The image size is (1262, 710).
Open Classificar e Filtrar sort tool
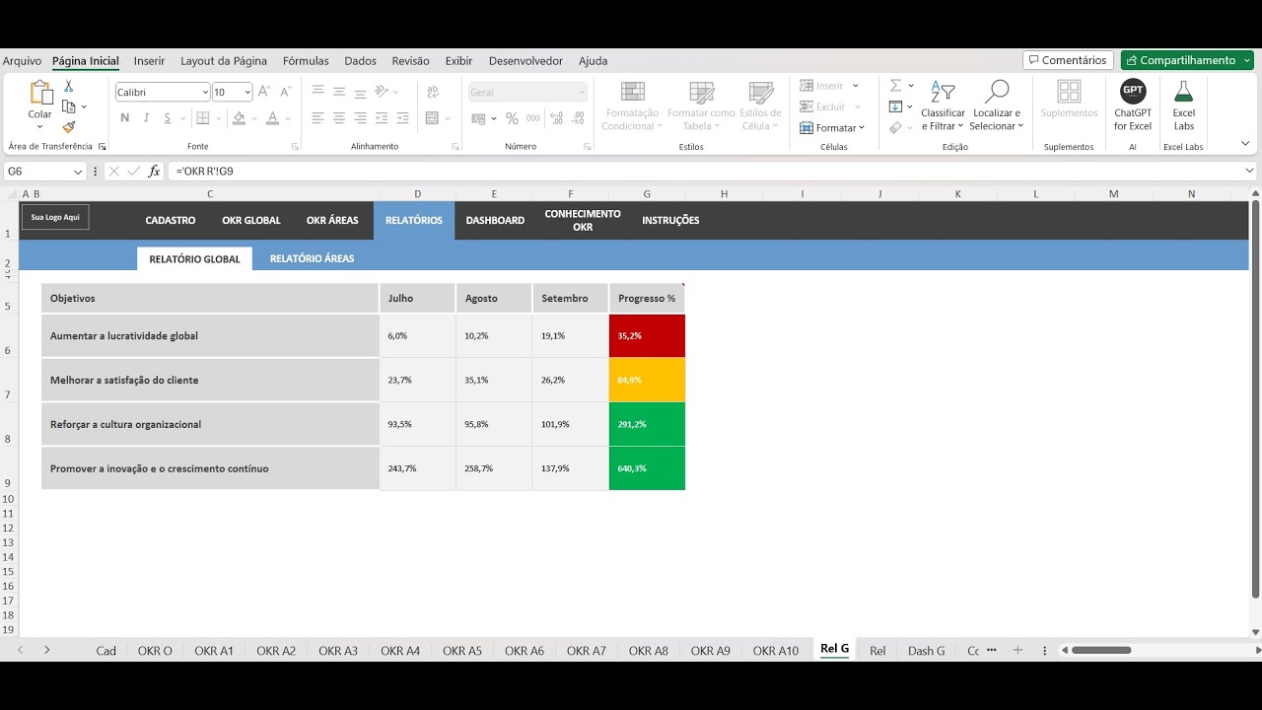coord(944,106)
